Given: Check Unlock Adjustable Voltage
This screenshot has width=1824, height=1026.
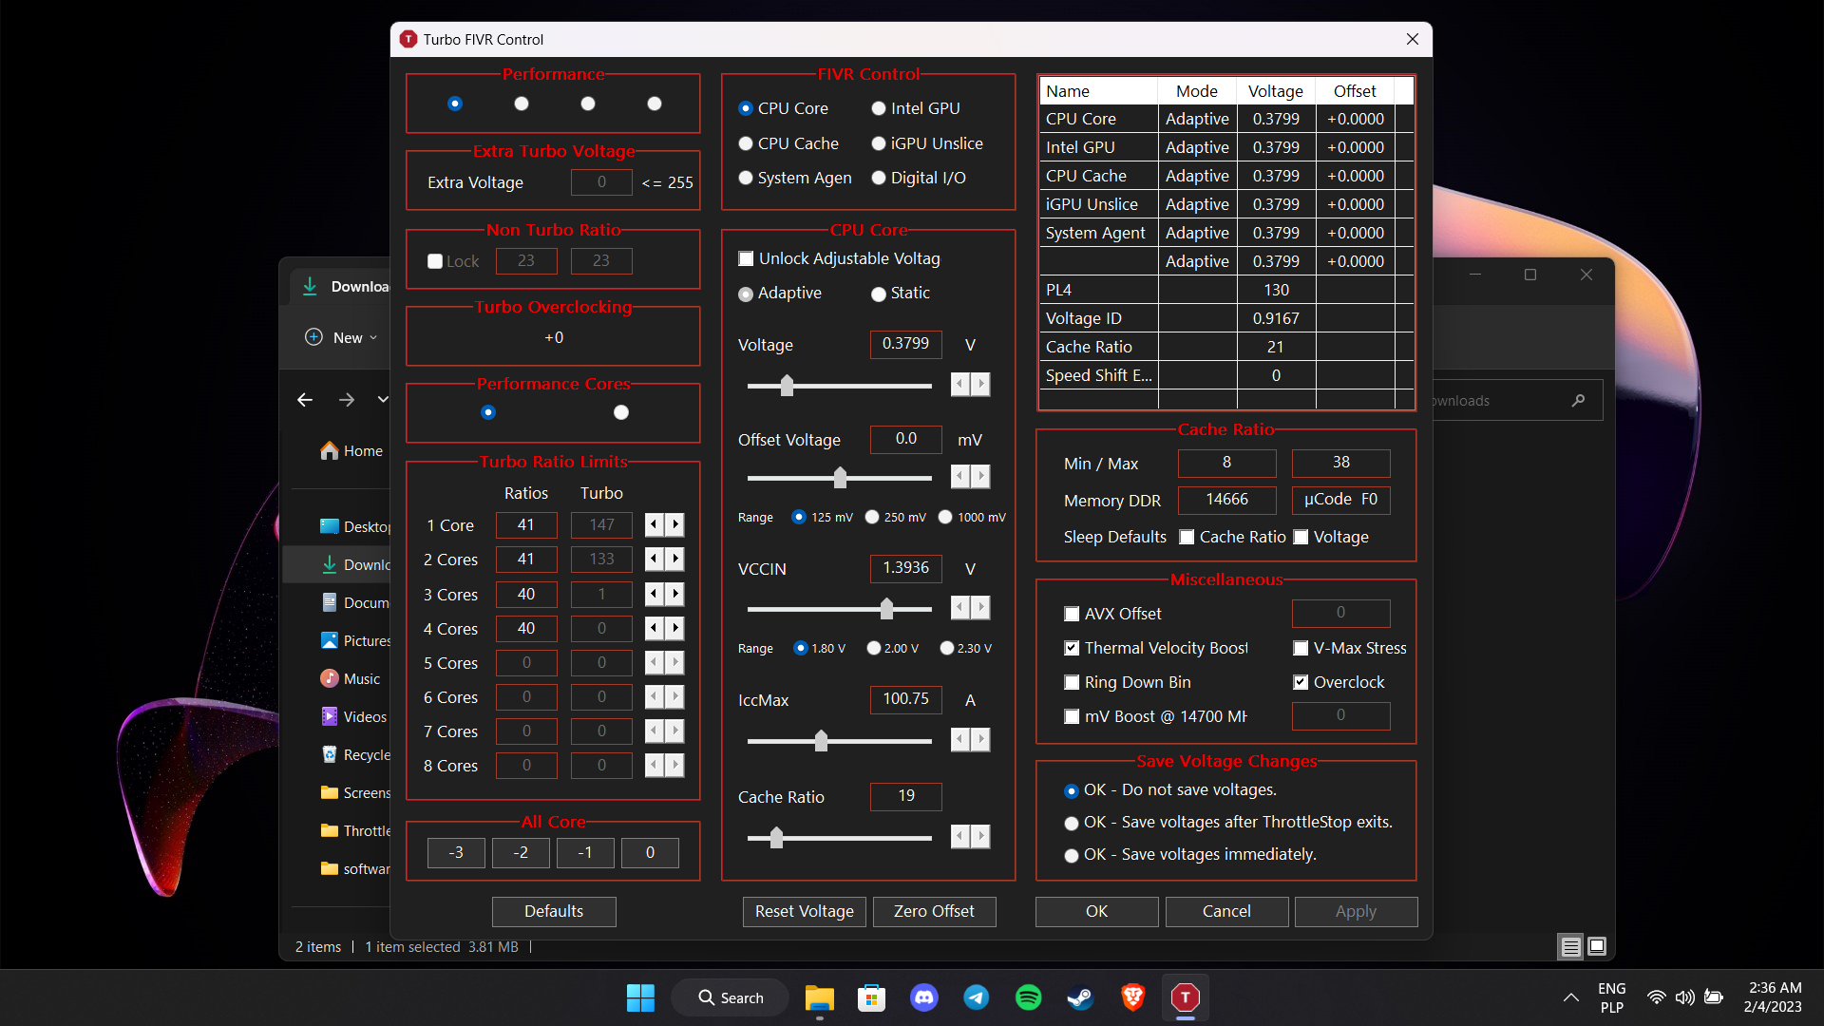Looking at the screenshot, I should [746, 258].
